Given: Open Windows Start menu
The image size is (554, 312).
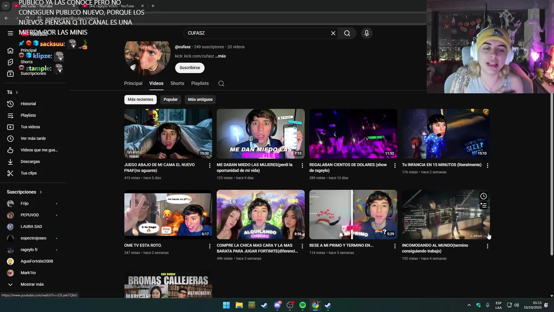Looking at the screenshot, I should [226, 305].
